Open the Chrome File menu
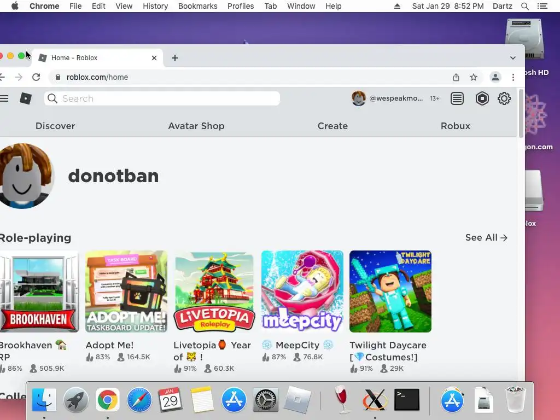 coord(75,6)
